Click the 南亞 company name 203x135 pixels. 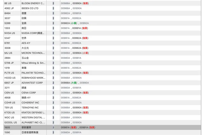point(24,28)
